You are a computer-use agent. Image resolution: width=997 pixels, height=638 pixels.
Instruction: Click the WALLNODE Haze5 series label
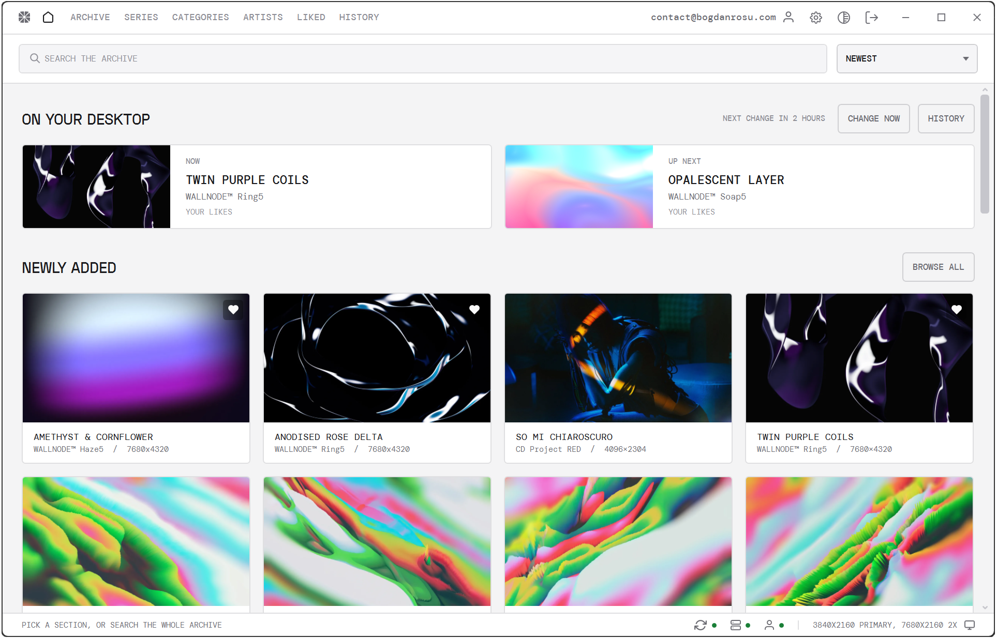click(x=68, y=449)
